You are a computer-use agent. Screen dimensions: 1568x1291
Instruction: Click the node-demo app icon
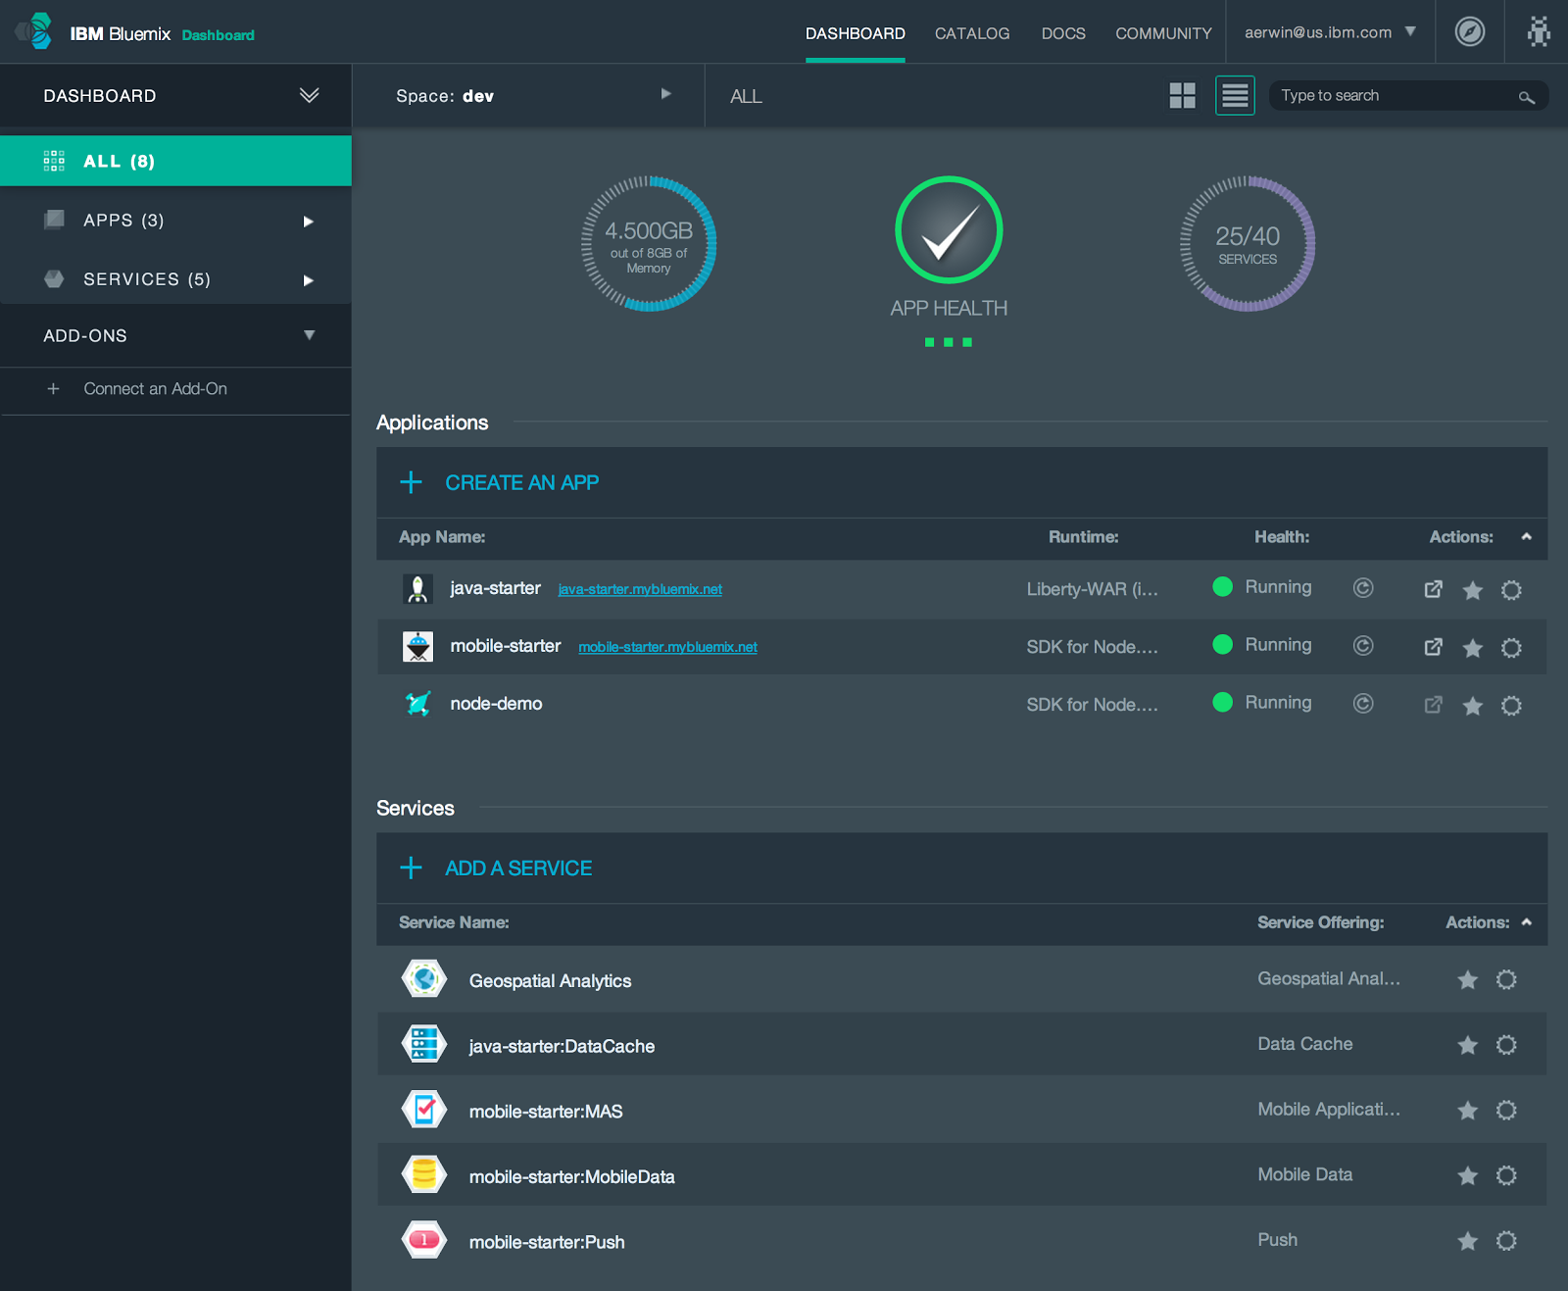coord(417,704)
